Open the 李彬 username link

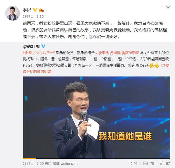(27, 10)
